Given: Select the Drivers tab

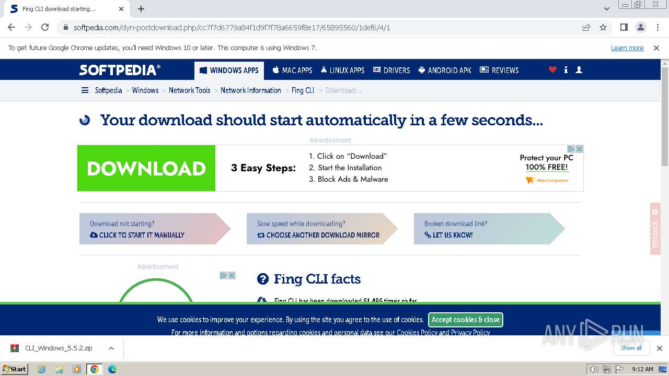Looking at the screenshot, I should coord(391,70).
